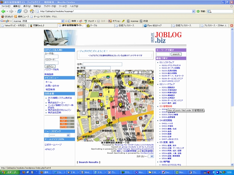The width and height of the screenshot is (234, 175).
Task: Click the Home icon in the navigation toolbar
Action: (x=31, y=11)
